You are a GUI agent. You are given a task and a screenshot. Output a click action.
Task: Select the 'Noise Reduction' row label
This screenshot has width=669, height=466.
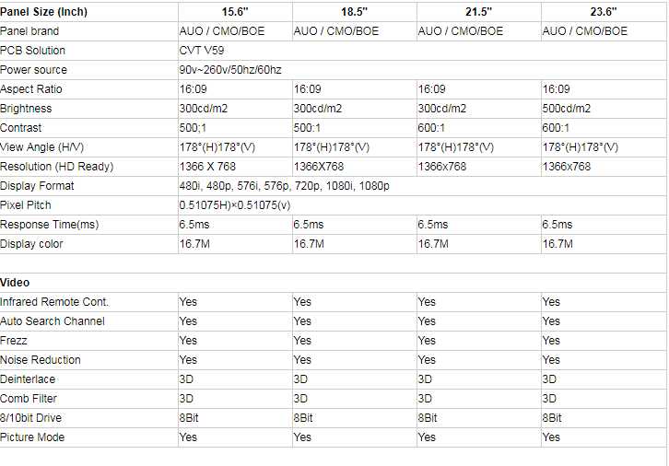(x=41, y=360)
